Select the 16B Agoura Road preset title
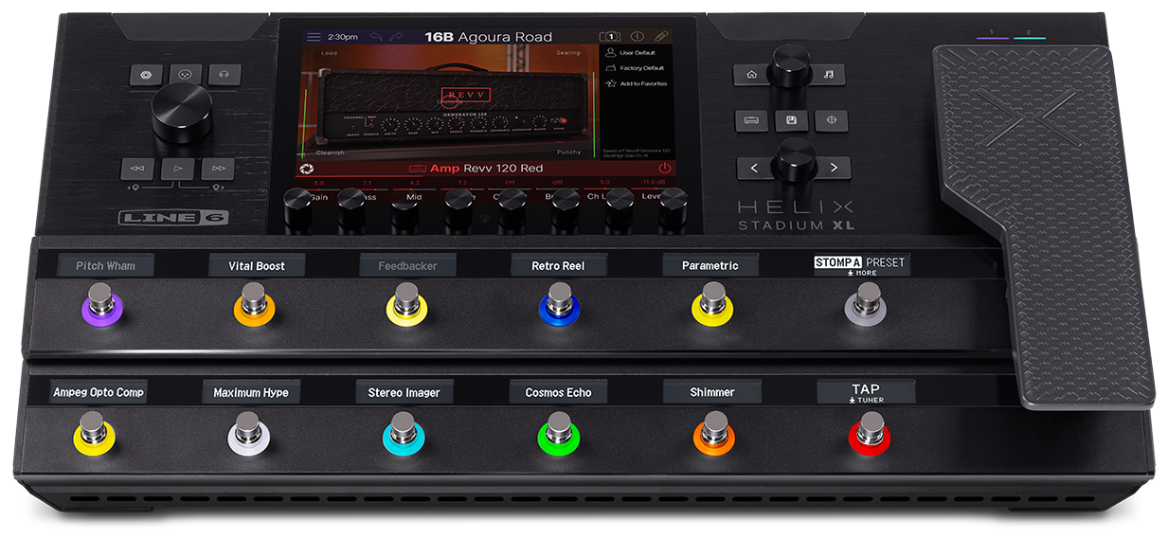 point(488,37)
